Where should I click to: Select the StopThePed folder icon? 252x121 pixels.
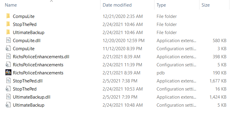point(8,24)
